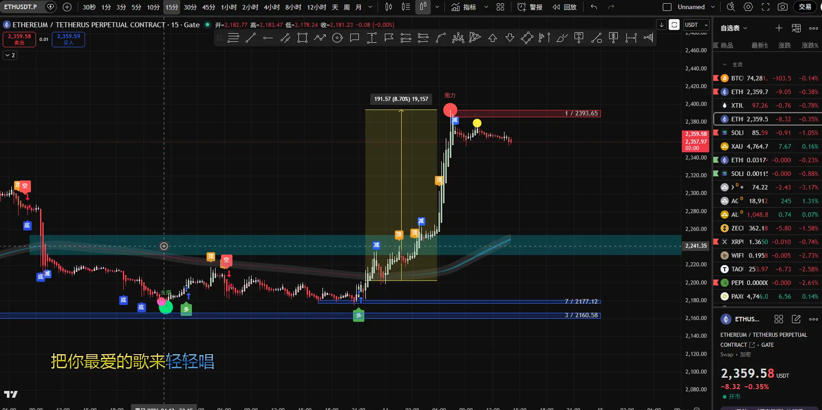Collapse the 主流 watchlist section
Image resolution: width=822 pixels, height=410 pixels.
coord(725,65)
